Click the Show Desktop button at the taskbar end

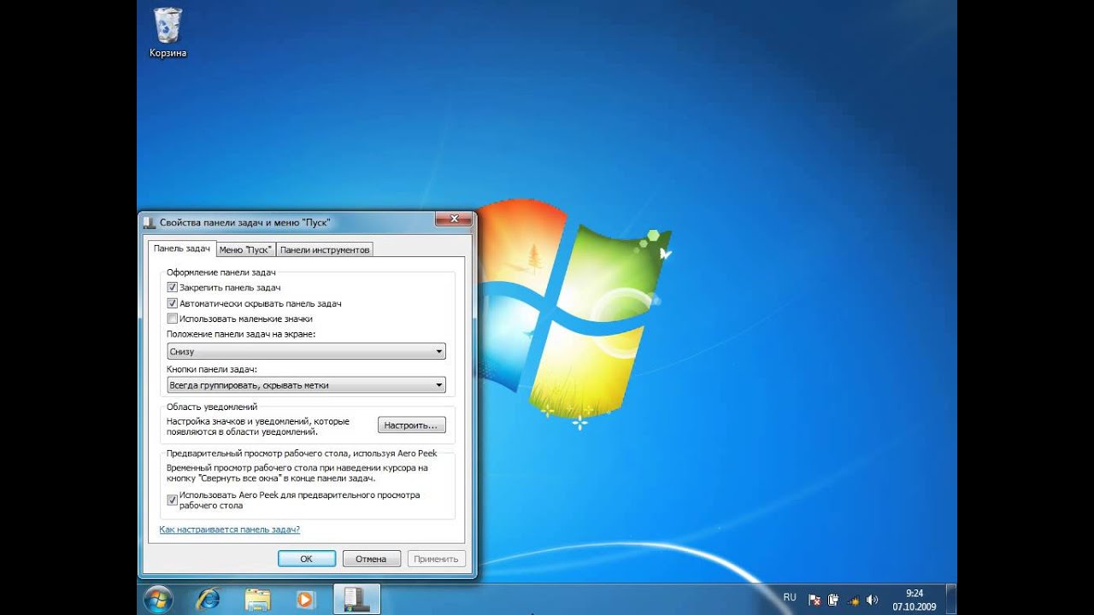coord(950,599)
